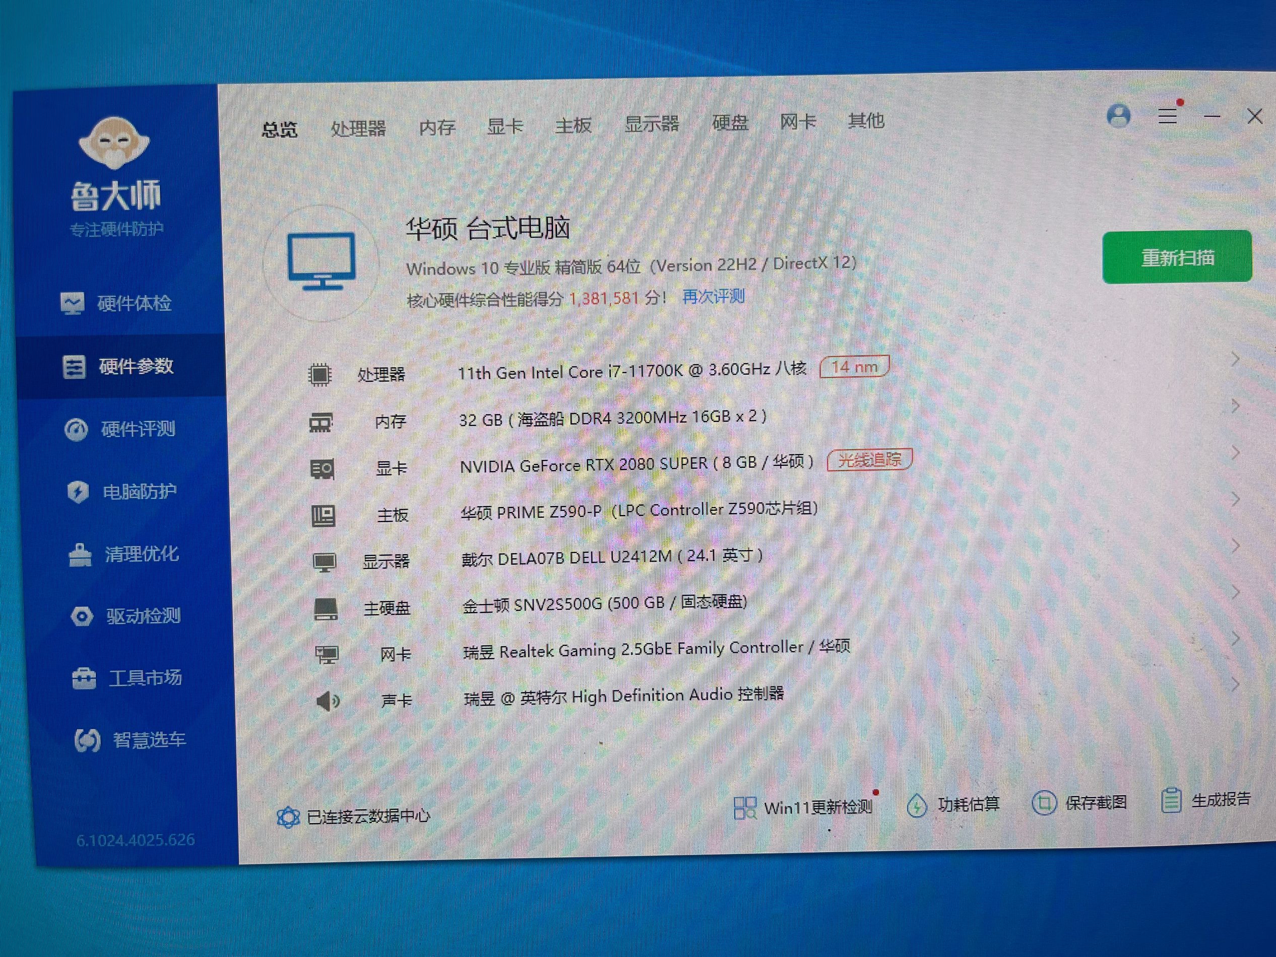
Task: Click the 显卡 graphics card icon
Action: (x=322, y=469)
